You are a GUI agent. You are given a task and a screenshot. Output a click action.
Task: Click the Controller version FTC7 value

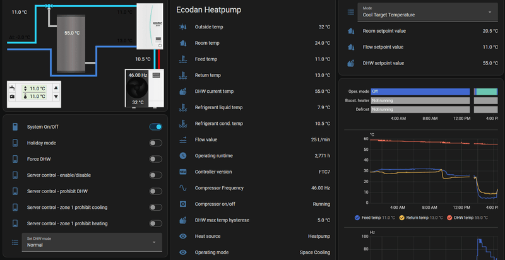[324, 172]
